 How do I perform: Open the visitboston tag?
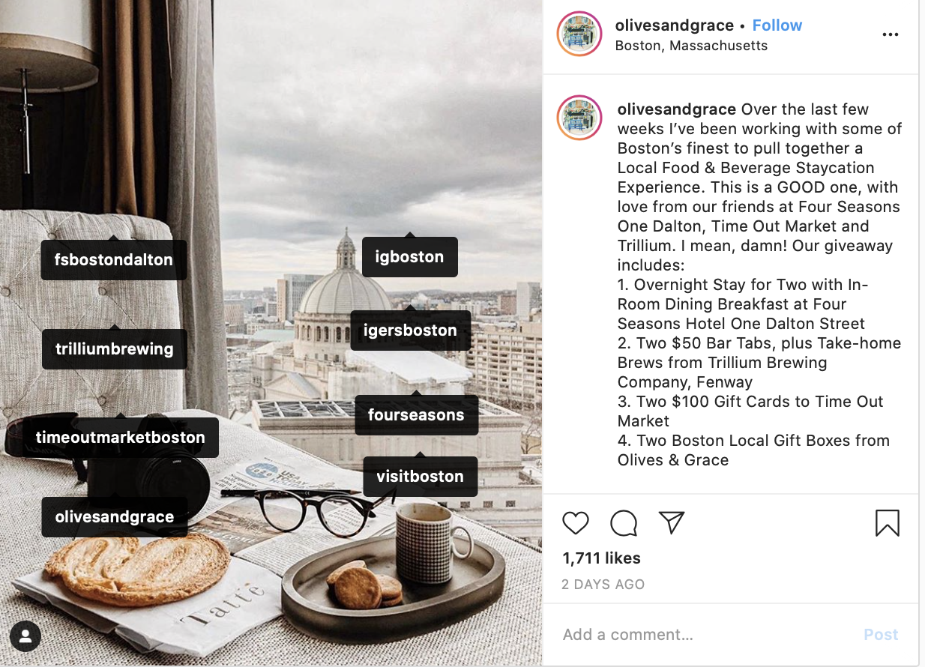pyautogui.click(x=420, y=476)
